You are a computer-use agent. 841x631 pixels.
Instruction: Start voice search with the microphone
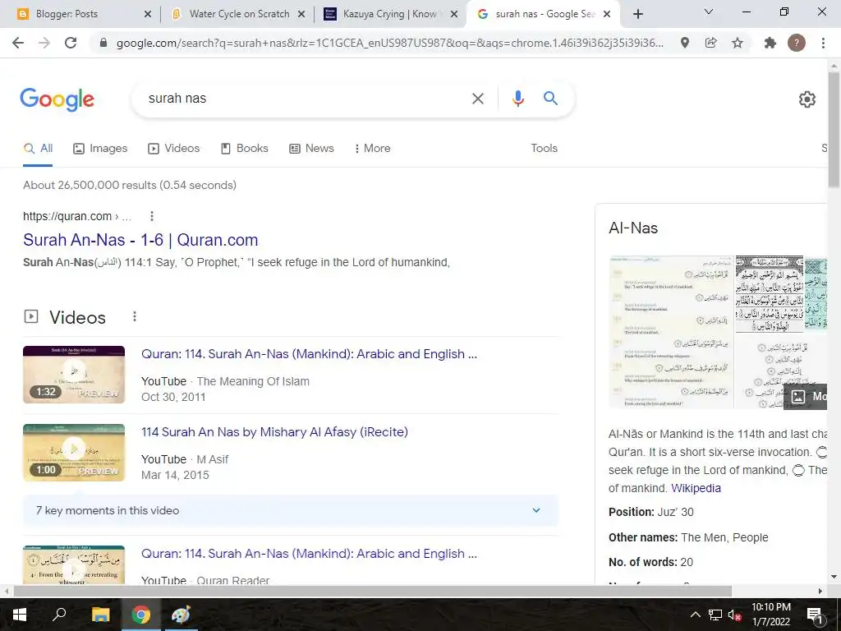pos(517,99)
